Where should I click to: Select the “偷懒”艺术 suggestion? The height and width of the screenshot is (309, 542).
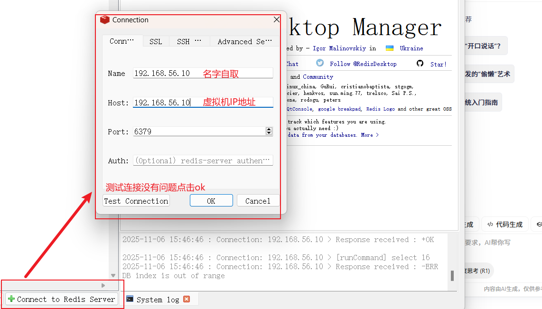tap(489, 74)
